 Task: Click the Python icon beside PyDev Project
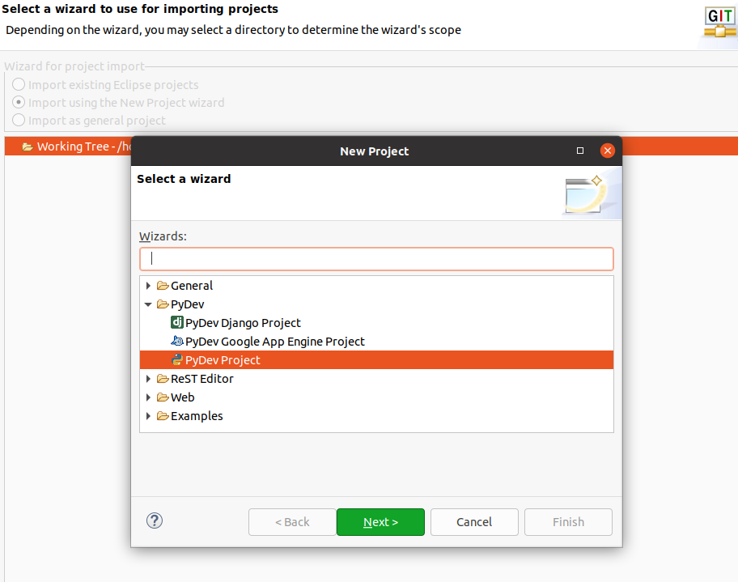177,360
